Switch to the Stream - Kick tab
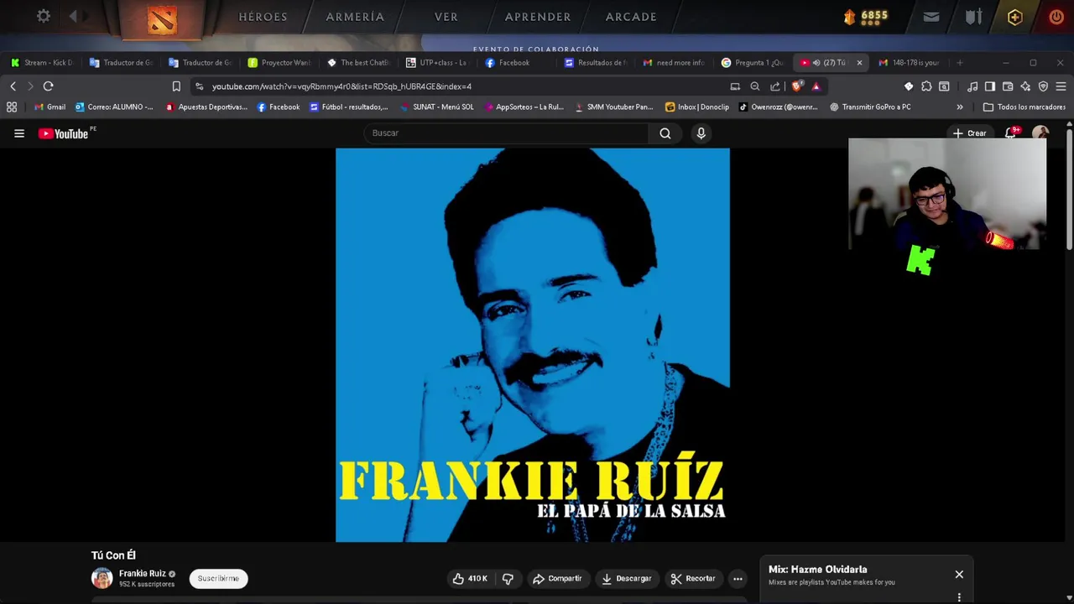Screen dimensions: 1074x604 pyautogui.click(x=42, y=62)
